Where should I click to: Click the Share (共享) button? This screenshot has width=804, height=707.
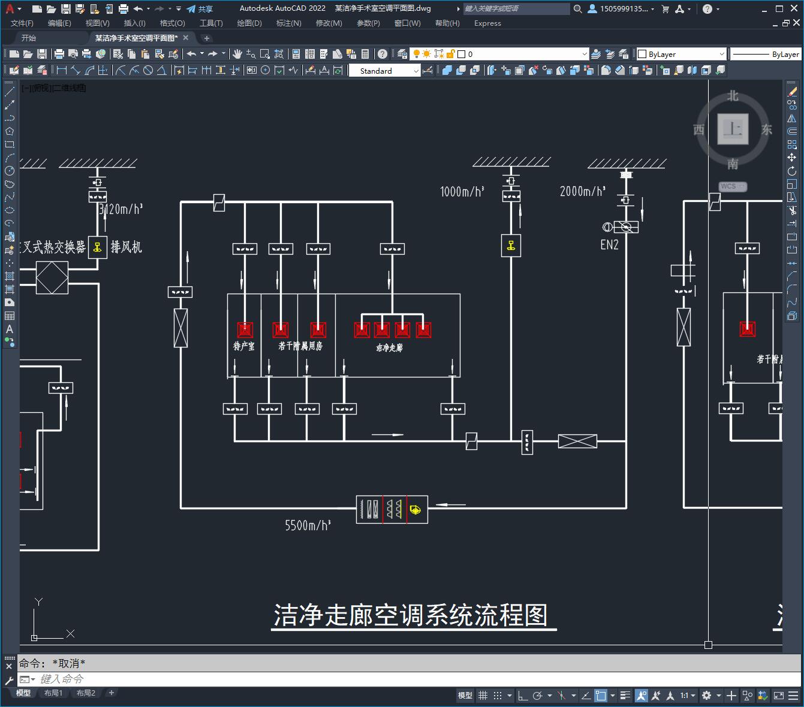pos(200,8)
